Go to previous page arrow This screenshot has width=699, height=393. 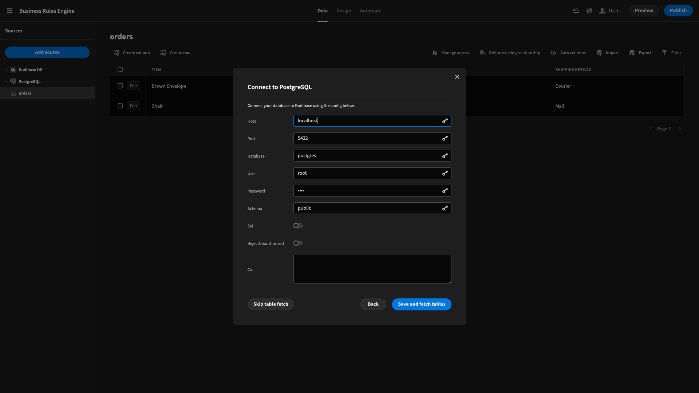click(x=651, y=128)
